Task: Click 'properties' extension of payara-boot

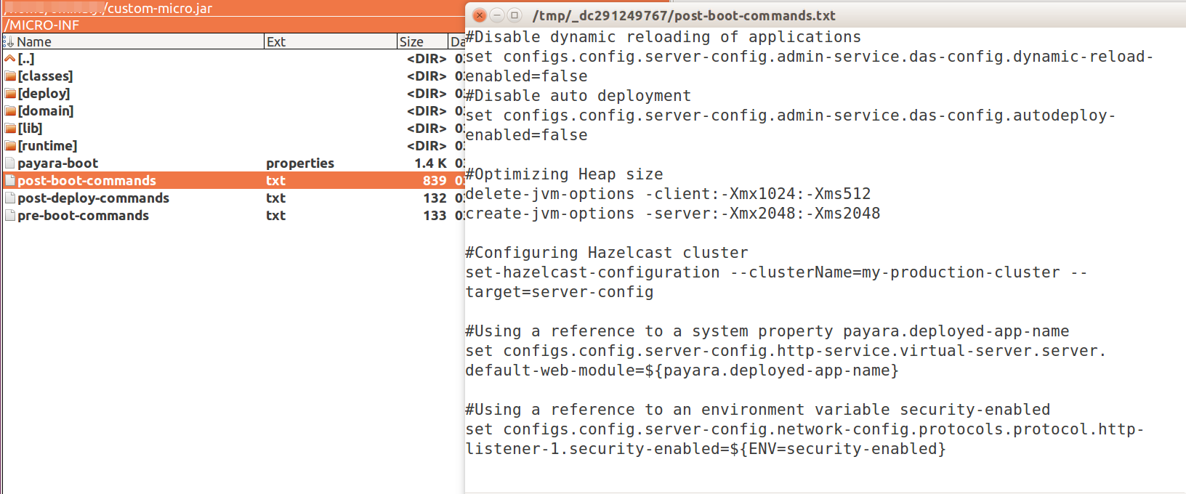Action: point(300,163)
